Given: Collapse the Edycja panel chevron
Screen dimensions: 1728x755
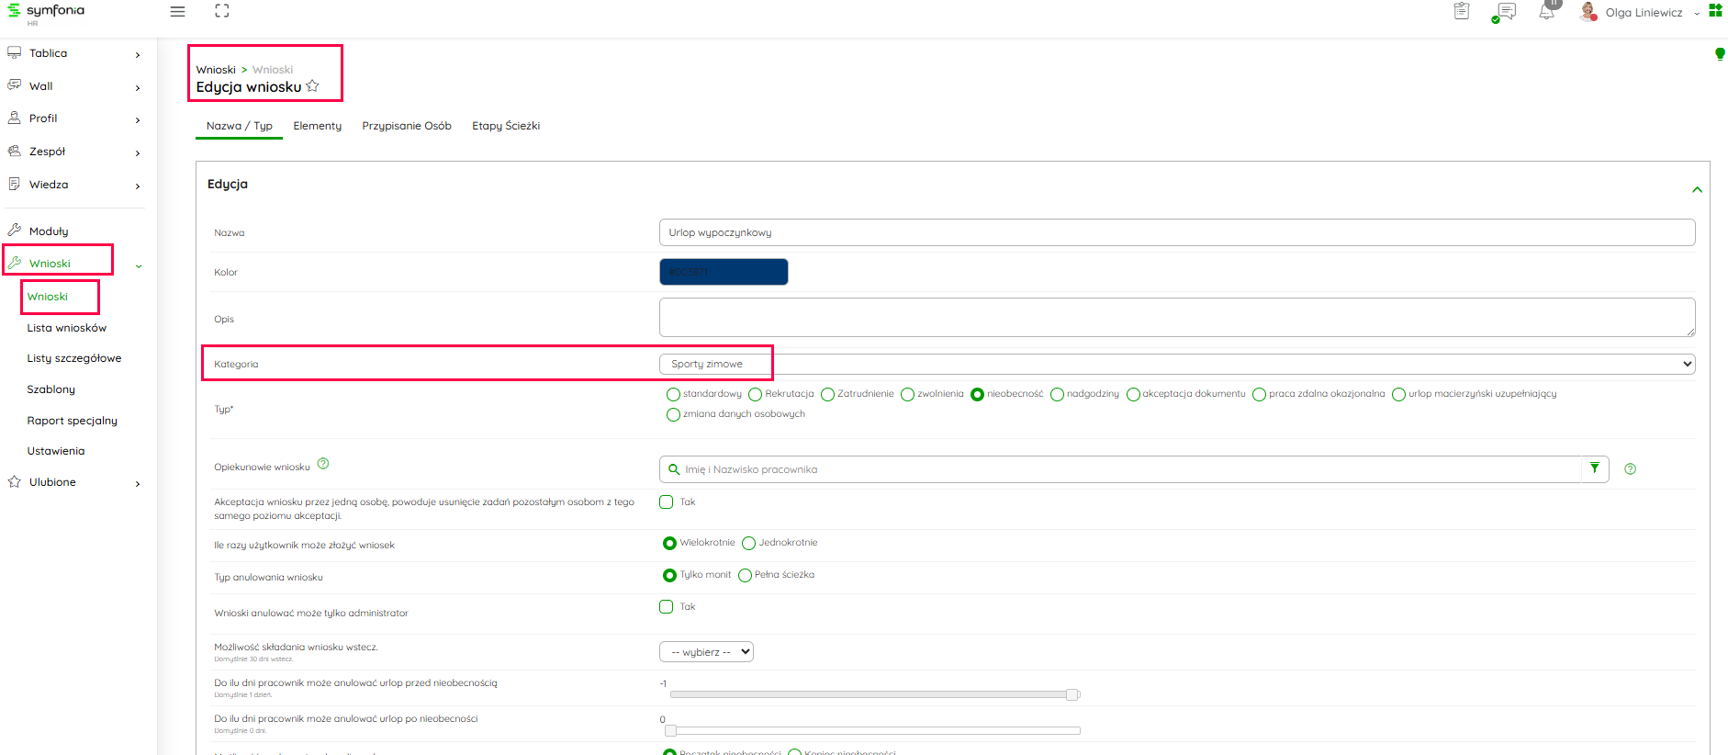Looking at the screenshot, I should tap(1697, 190).
